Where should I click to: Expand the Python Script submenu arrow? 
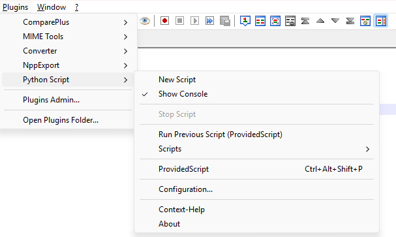(125, 80)
